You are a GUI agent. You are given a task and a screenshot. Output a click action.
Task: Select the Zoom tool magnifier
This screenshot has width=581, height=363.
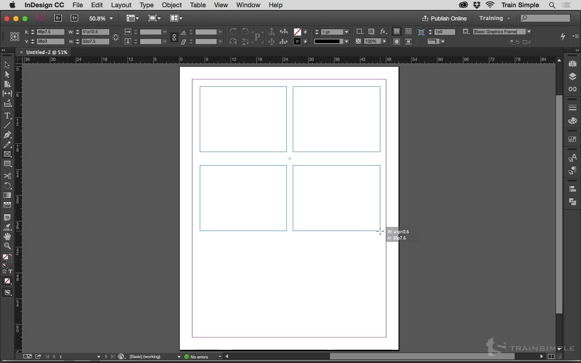click(x=7, y=246)
